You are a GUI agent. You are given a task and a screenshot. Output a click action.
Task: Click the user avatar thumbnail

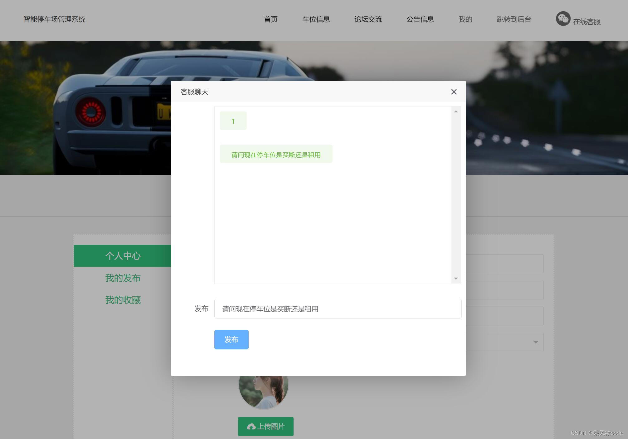click(264, 392)
